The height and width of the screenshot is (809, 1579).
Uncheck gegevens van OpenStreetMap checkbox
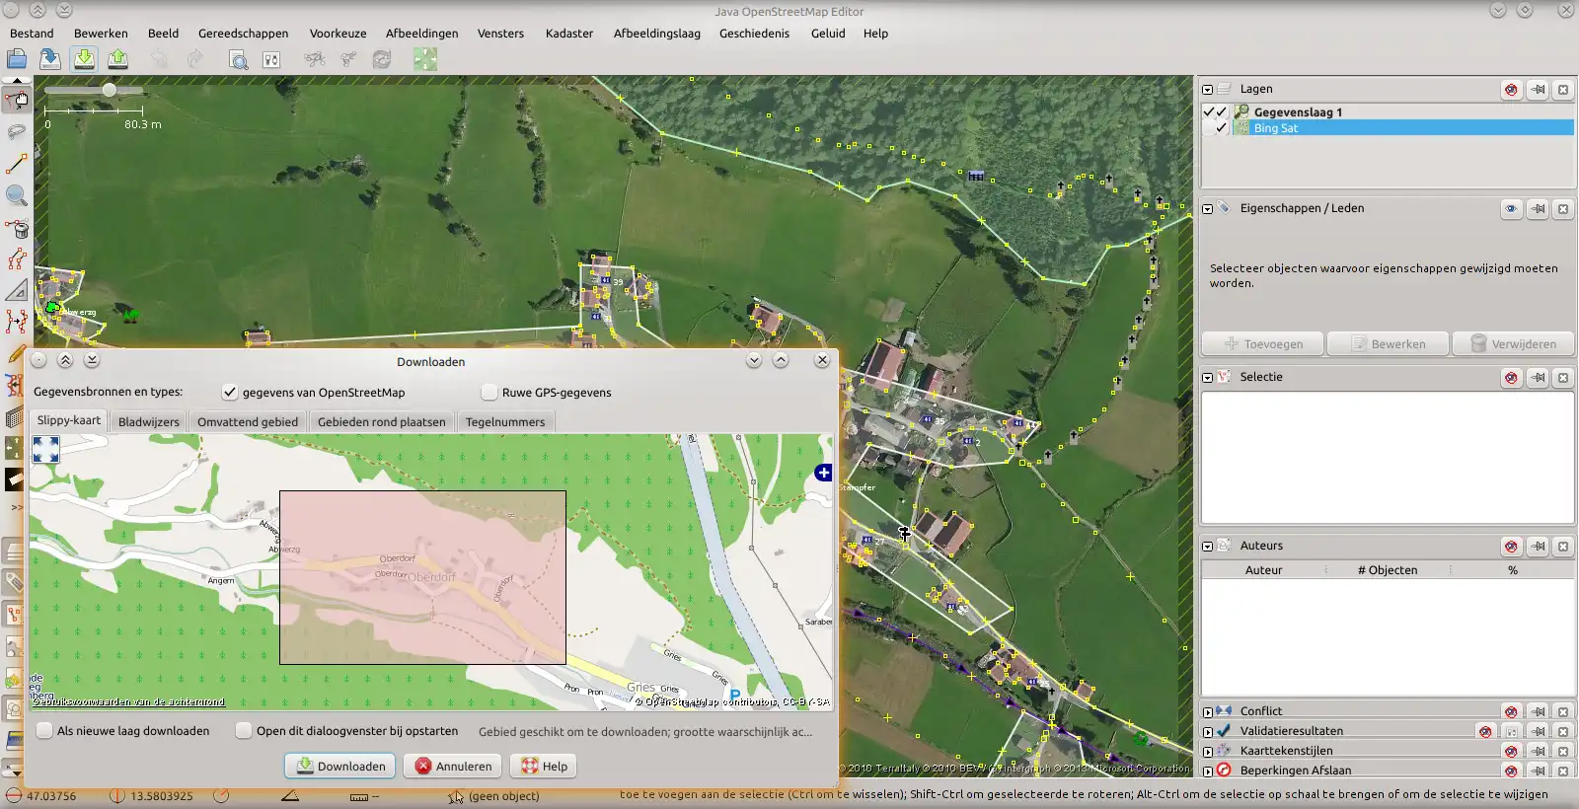[230, 393]
